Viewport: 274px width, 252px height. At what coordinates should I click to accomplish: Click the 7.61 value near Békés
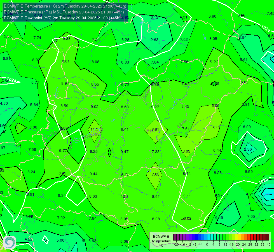[186, 129]
